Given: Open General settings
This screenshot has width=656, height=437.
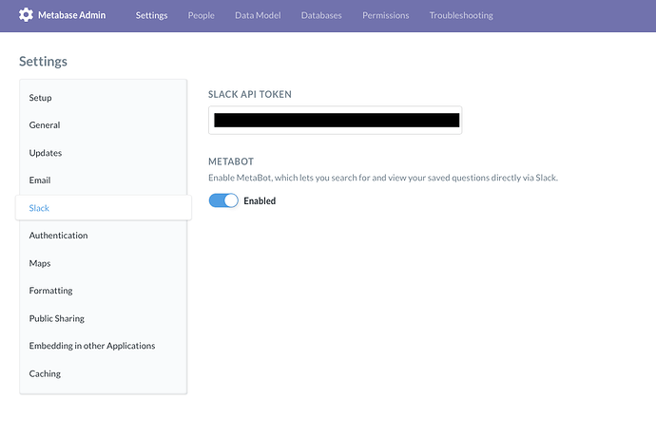Looking at the screenshot, I should (104, 125).
